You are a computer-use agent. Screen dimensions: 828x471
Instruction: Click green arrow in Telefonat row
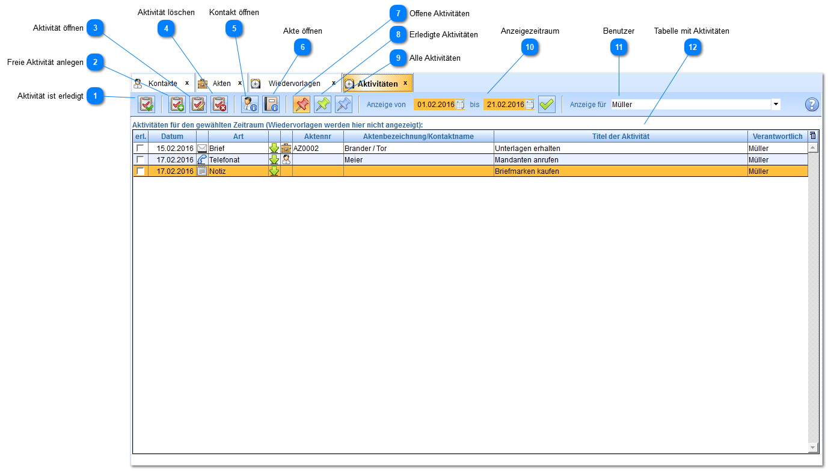tap(274, 159)
